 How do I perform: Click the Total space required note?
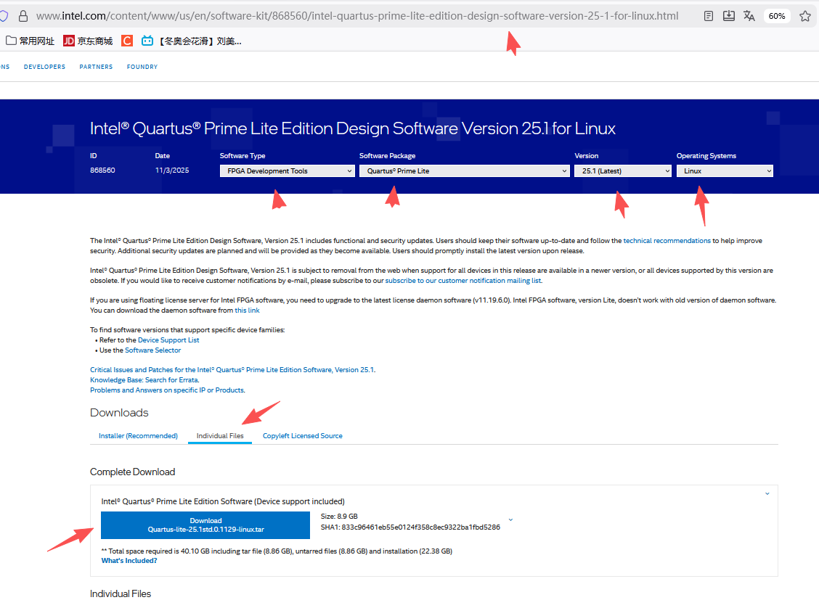277,551
